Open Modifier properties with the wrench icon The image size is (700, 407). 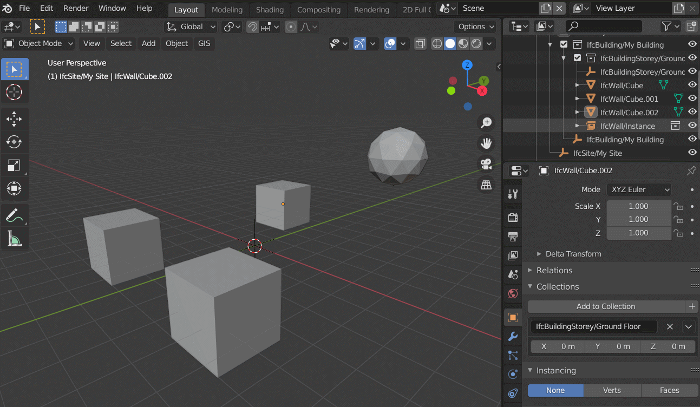512,337
